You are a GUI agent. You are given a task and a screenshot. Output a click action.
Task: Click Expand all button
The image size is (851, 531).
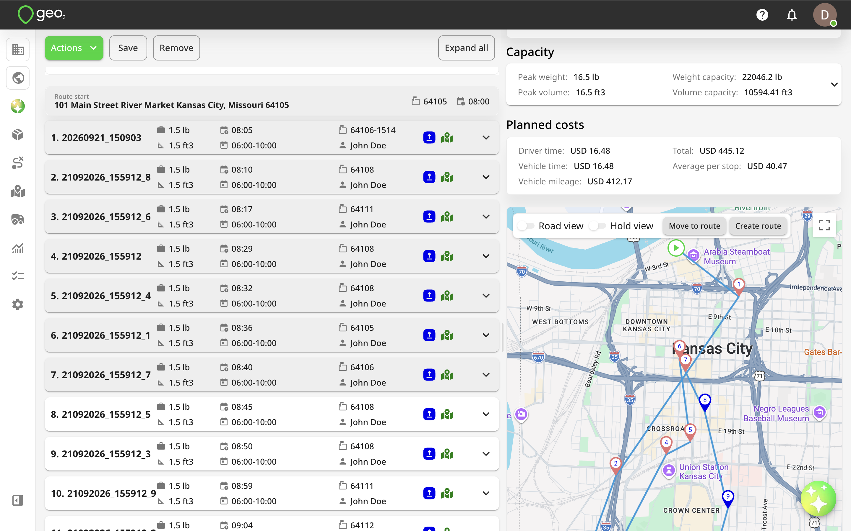(466, 48)
